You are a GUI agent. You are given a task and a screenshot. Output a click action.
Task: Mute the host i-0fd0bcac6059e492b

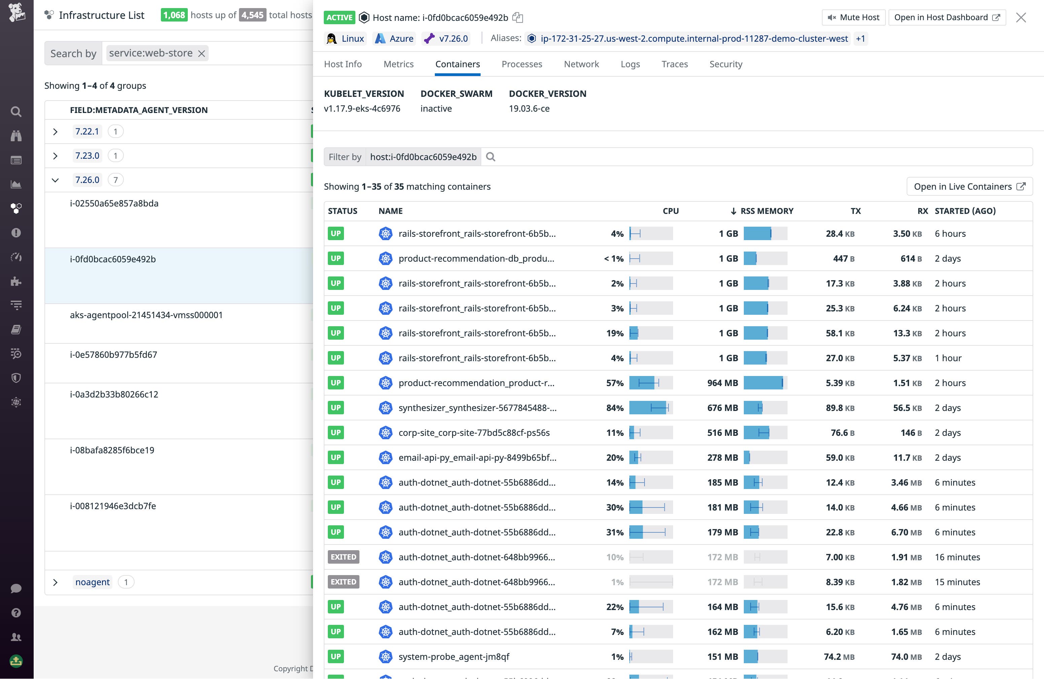tap(853, 17)
